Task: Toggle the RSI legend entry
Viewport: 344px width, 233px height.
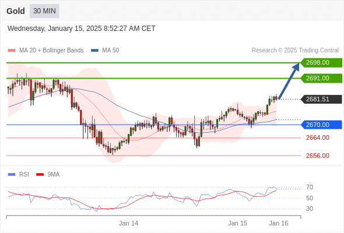Action: coord(19,175)
